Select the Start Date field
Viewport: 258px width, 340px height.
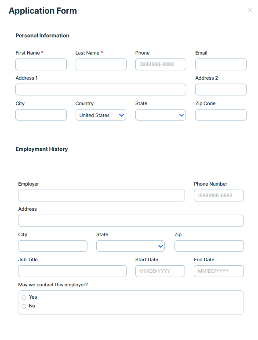(160, 271)
